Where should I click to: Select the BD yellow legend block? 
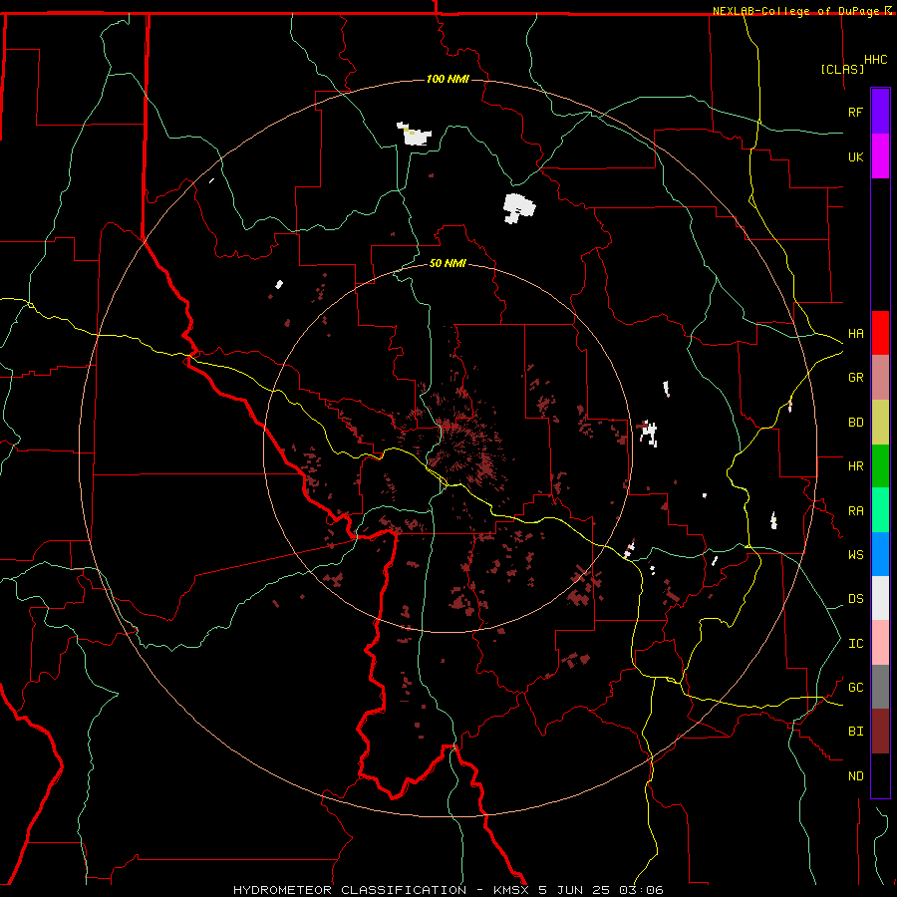pyautogui.click(x=880, y=423)
